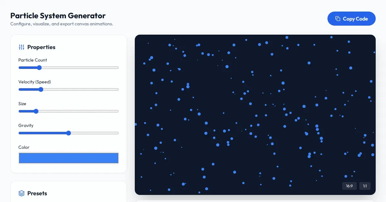Screen dimensions: 386x202
Task: Click the Gravity slider handle
Action: 68,133
